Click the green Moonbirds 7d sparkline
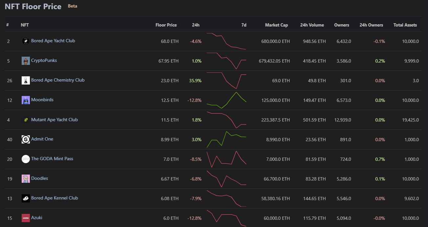This screenshot has height=227, width=428. (x=226, y=100)
